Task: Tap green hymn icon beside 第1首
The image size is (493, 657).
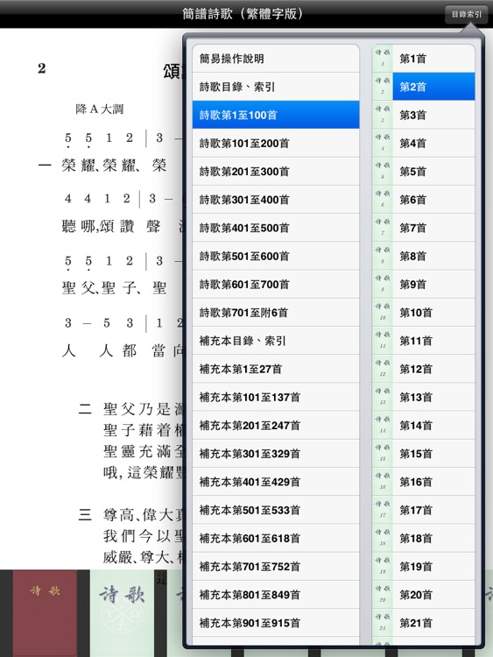Action: [x=383, y=59]
